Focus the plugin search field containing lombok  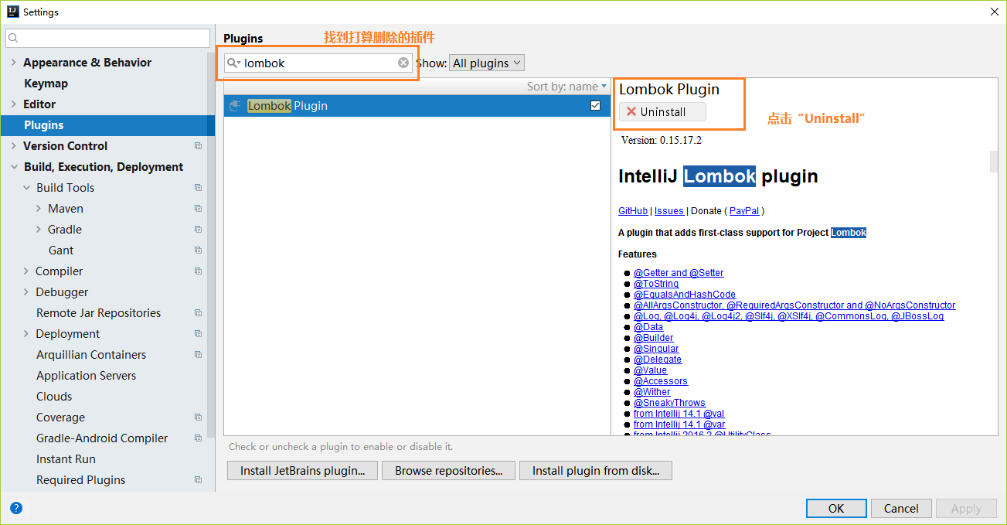(x=319, y=63)
